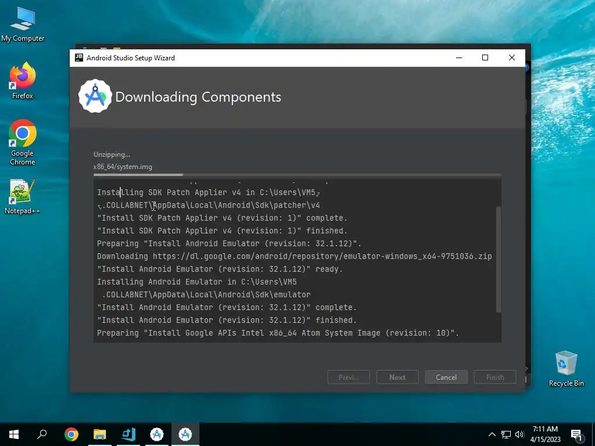Click the disabled Next button

click(397, 377)
